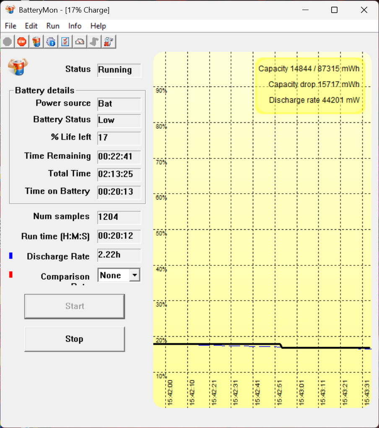This screenshot has width=379, height=428.
Task: Click the red Comparison color marker
Action: 11,275
